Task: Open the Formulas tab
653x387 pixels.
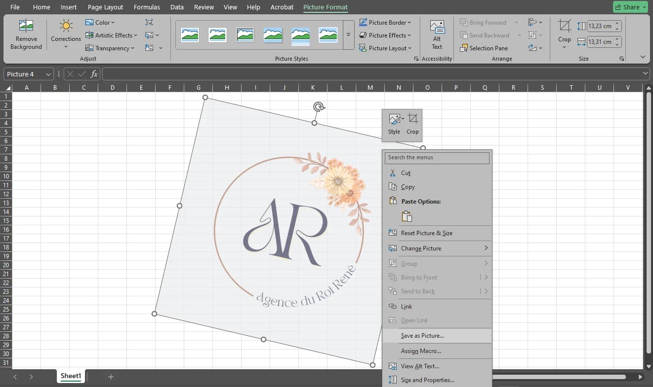Action: [x=147, y=7]
